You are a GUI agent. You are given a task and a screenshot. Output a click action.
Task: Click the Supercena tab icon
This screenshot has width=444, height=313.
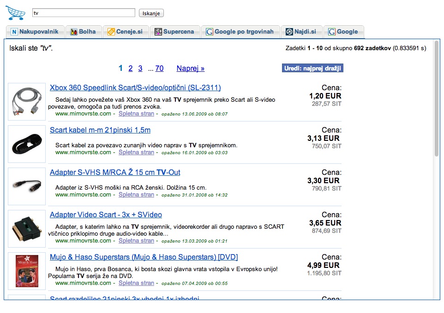point(158,32)
